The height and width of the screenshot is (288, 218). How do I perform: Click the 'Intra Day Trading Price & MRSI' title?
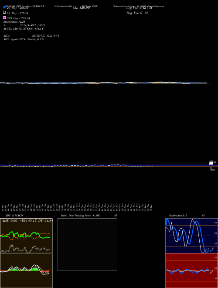89,216
